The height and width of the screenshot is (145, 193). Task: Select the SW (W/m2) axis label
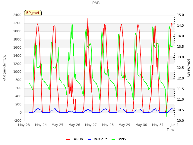(x=189, y=68)
